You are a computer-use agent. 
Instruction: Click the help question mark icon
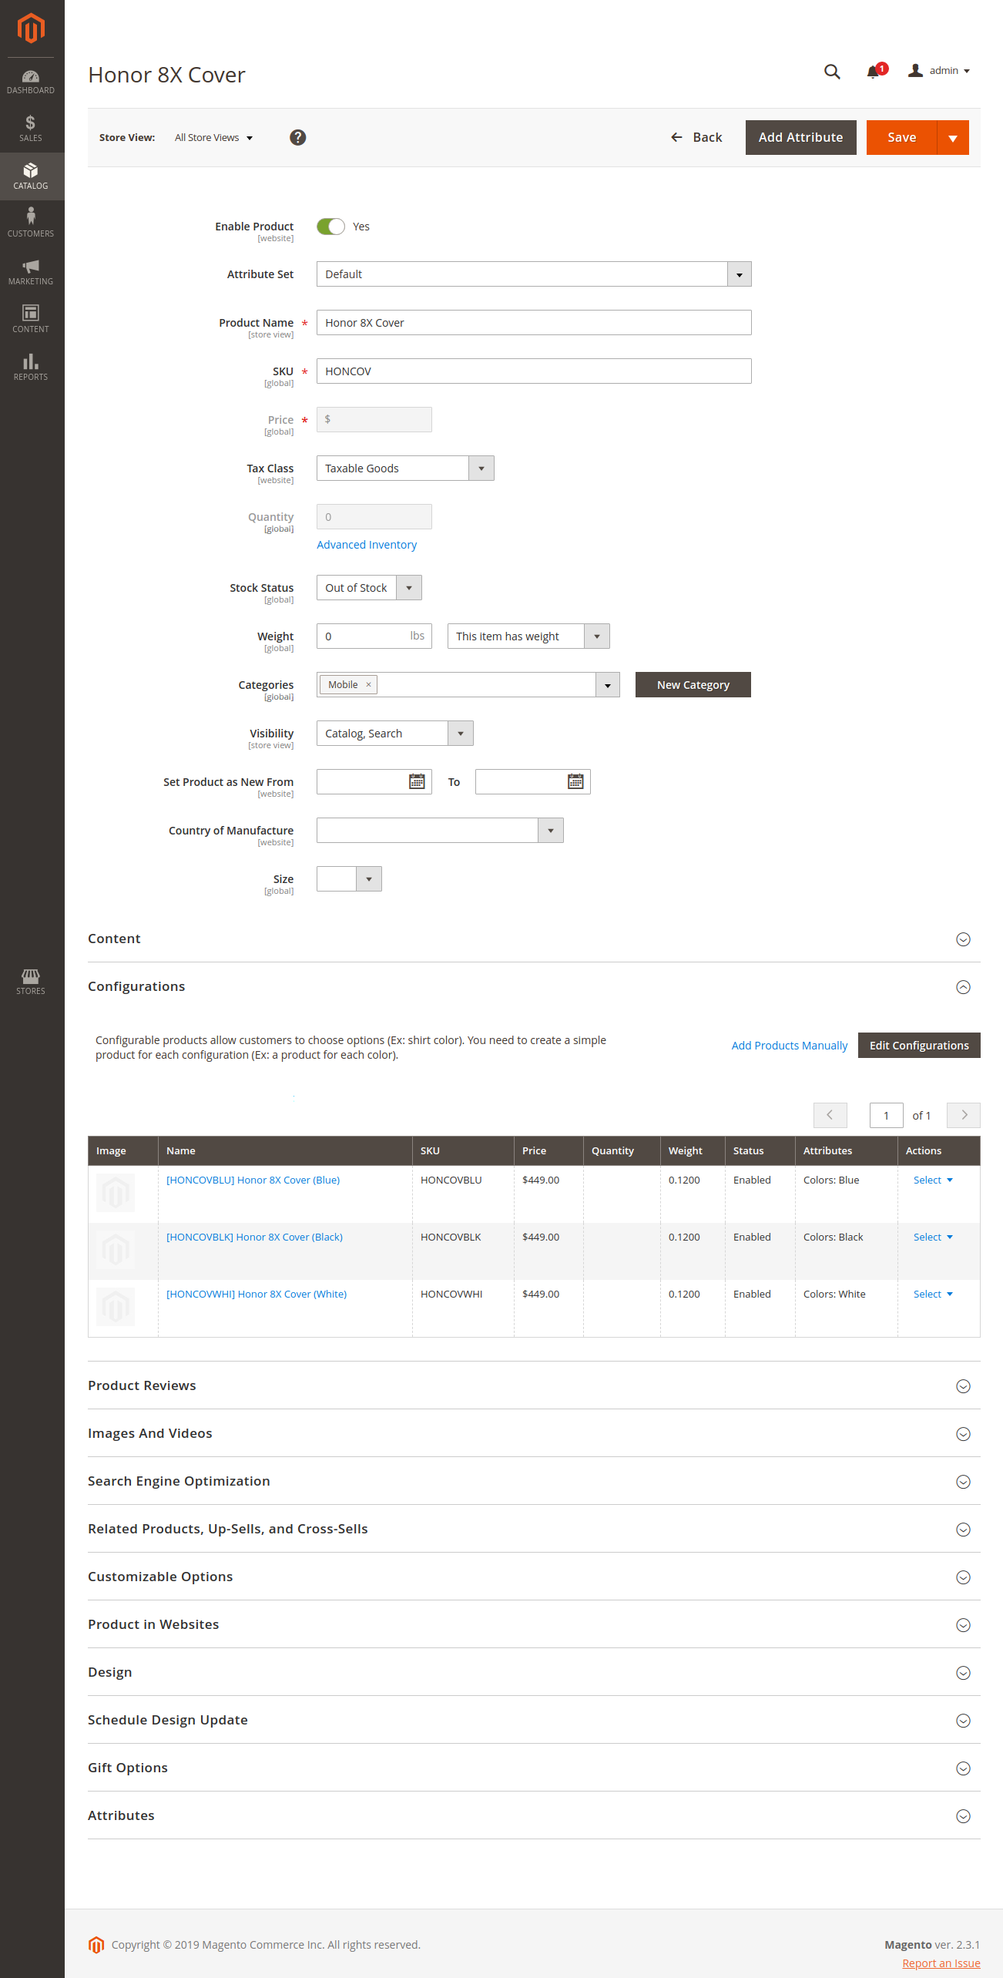coord(297,138)
